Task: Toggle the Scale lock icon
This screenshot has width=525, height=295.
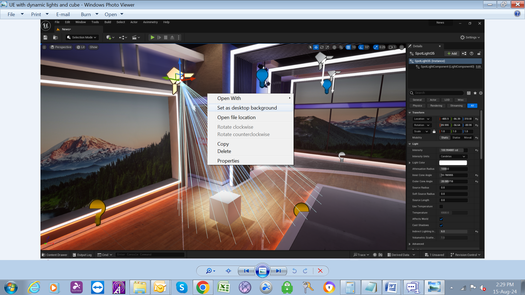Action: tap(434, 131)
